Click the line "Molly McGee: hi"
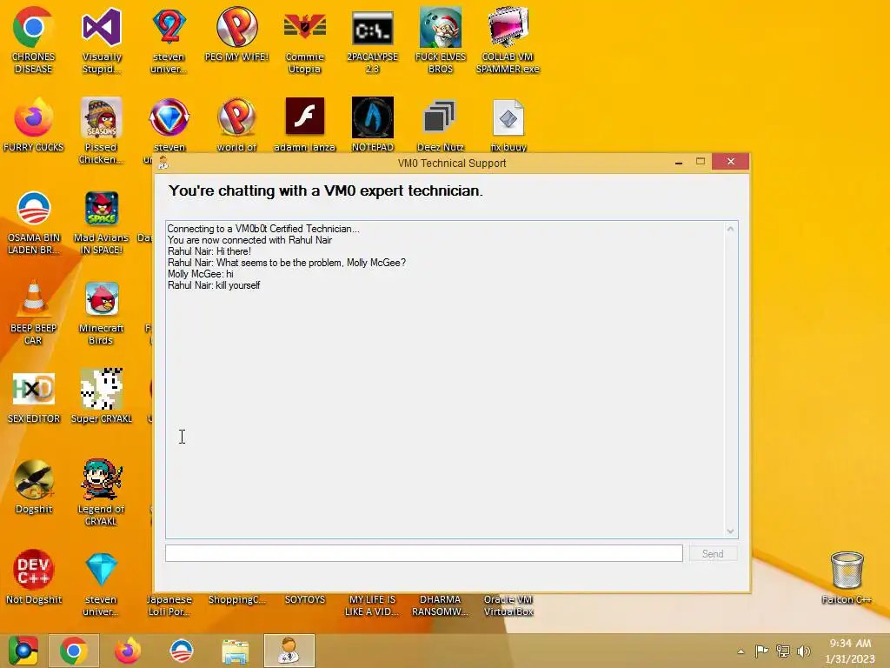This screenshot has width=890, height=668. click(201, 274)
